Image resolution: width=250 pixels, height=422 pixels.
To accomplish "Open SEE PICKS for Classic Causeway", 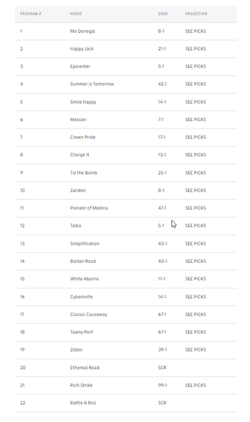I will (x=195, y=315).
